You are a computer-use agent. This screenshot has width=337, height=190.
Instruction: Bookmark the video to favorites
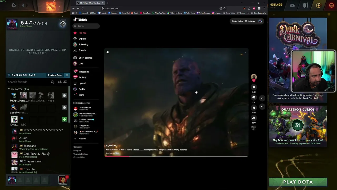coord(254,108)
